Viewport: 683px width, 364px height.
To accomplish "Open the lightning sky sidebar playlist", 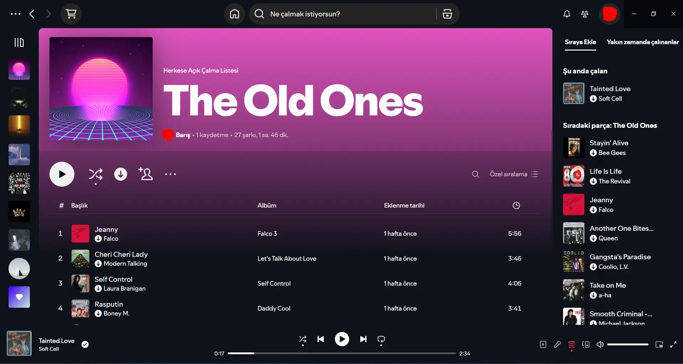I will (19, 155).
